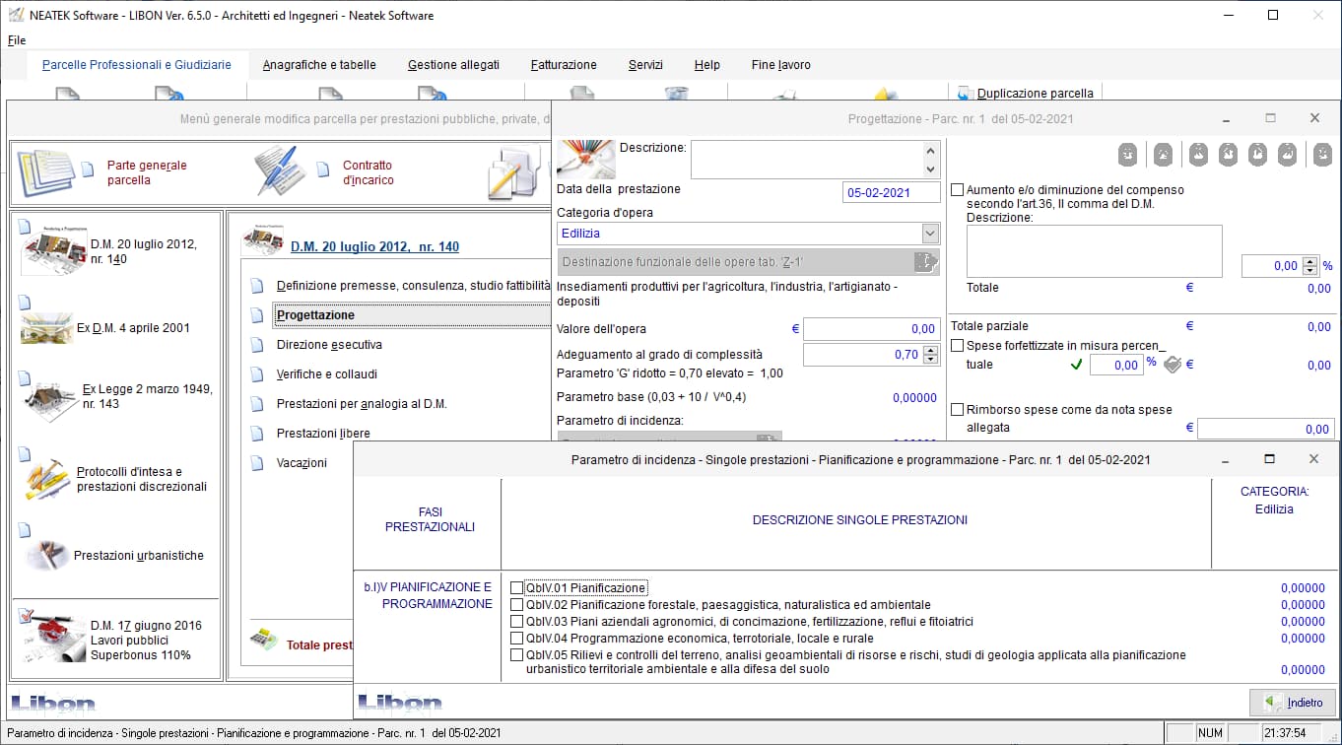This screenshot has width=1342, height=745.
Task: Click the Prestazioni urbanistiche drawing icon
Action: 46,555
